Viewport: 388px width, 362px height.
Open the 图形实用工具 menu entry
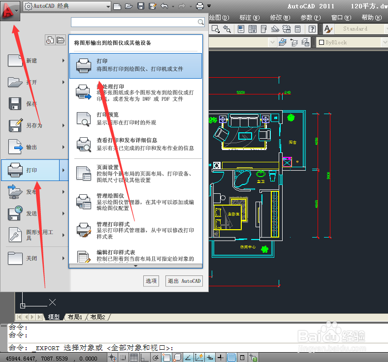click(x=34, y=235)
